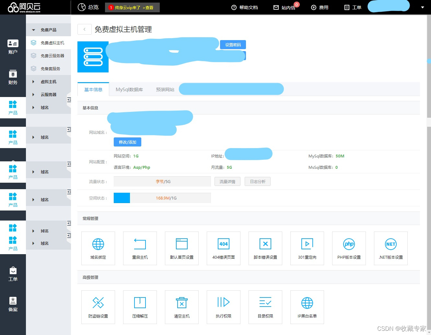The image size is (431, 335).
Task: Open the 域名绑定 domain binding tile
Action: pos(98,248)
